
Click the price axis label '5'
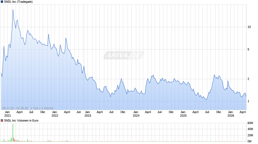[248, 49]
